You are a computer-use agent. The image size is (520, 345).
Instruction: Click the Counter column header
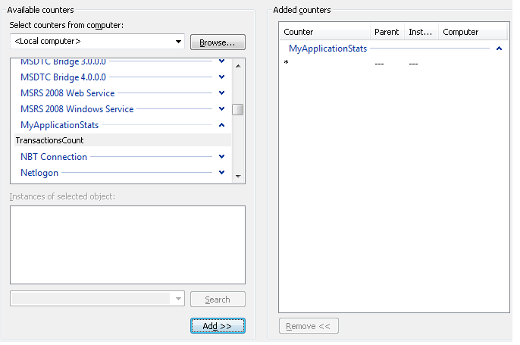pos(325,32)
